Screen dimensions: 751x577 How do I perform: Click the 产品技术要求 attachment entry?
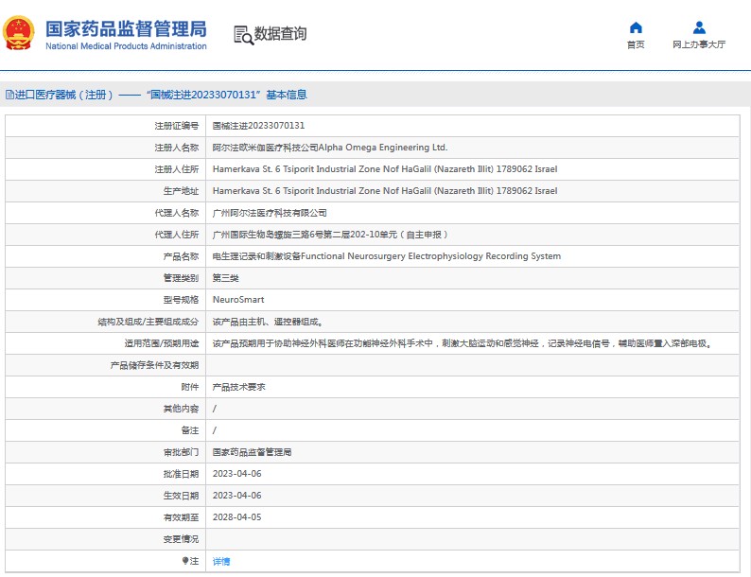pyautogui.click(x=238, y=387)
